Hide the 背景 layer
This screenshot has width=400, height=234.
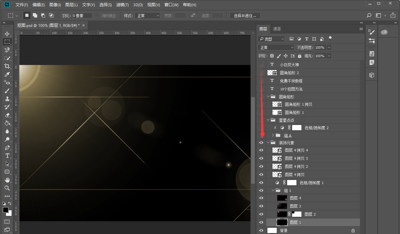click(x=261, y=231)
